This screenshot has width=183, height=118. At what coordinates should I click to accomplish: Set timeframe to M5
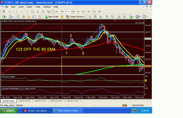(x=62, y=11)
